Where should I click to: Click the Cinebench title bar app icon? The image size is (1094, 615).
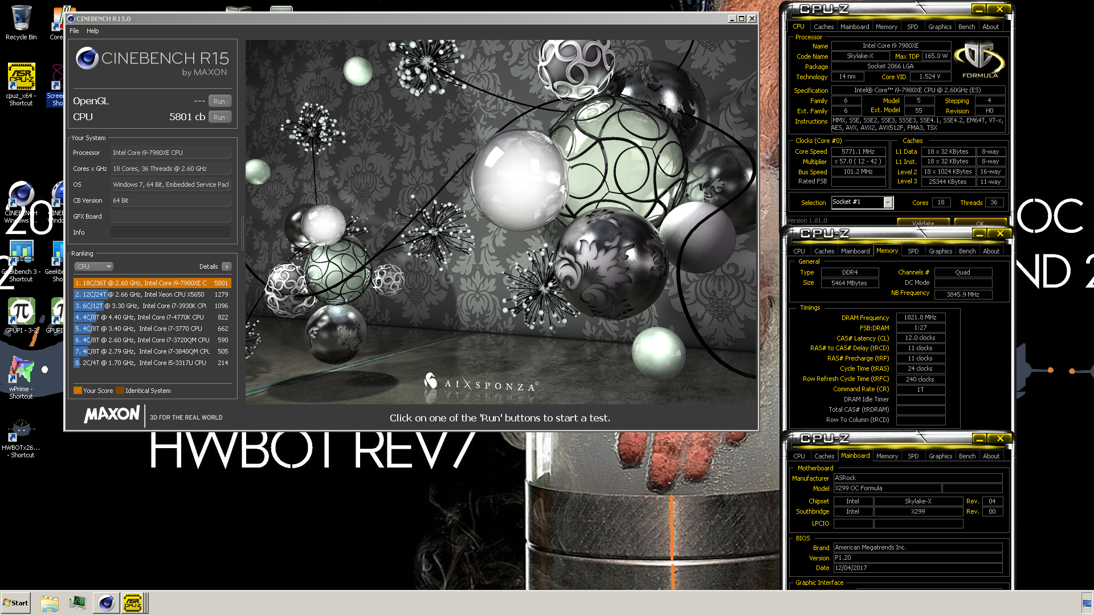pyautogui.click(x=71, y=19)
